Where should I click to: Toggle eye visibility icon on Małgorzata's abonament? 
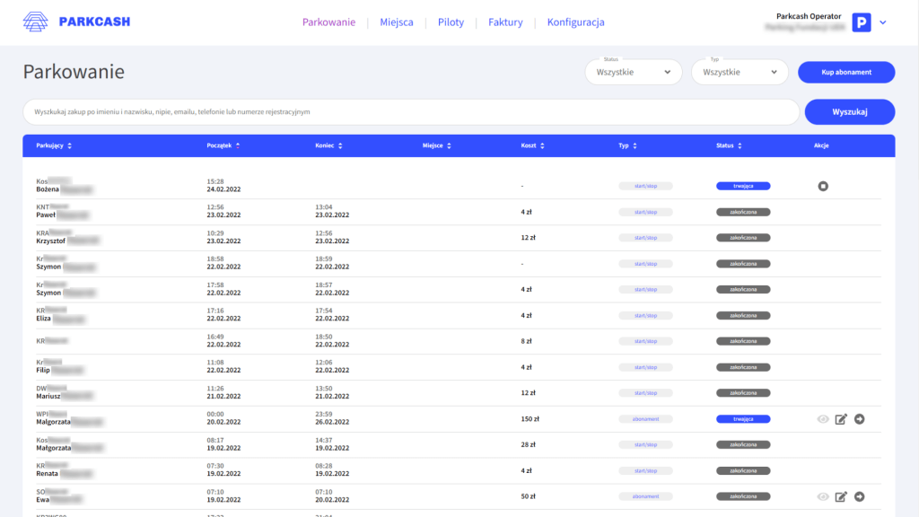click(822, 419)
